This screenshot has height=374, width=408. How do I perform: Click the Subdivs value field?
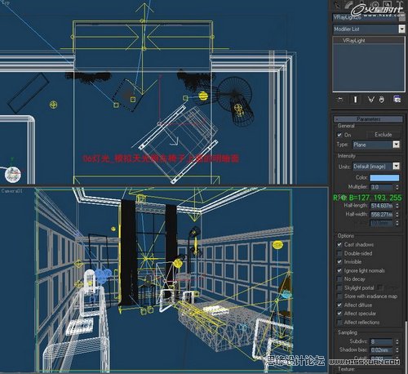(x=381, y=341)
